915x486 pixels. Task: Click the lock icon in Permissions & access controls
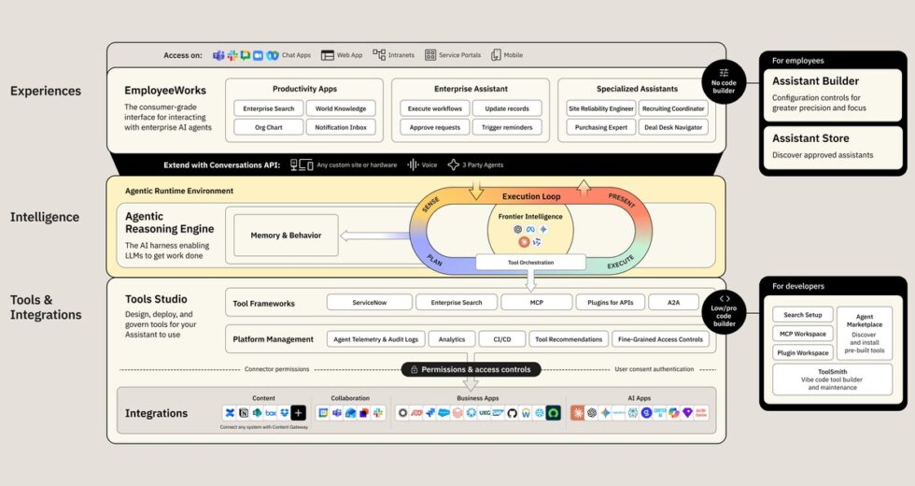[x=414, y=369]
